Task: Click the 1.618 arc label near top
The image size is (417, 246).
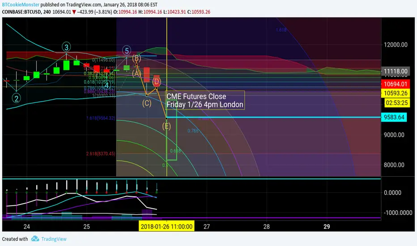Action: click(281, 30)
